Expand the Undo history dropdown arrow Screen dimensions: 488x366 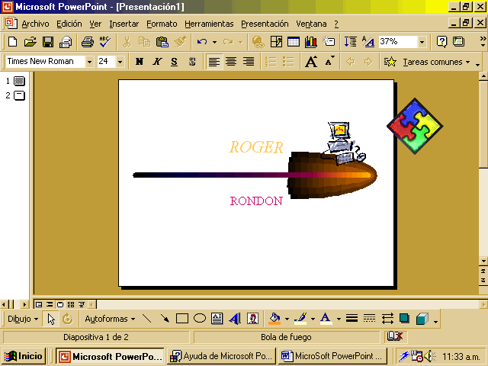(x=214, y=42)
